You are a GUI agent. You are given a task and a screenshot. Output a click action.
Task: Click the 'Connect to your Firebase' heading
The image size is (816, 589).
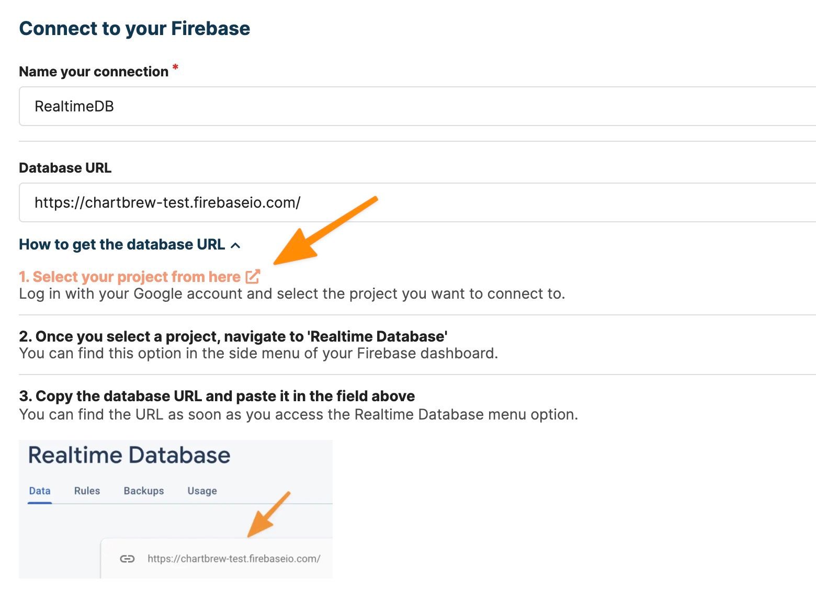[134, 28]
